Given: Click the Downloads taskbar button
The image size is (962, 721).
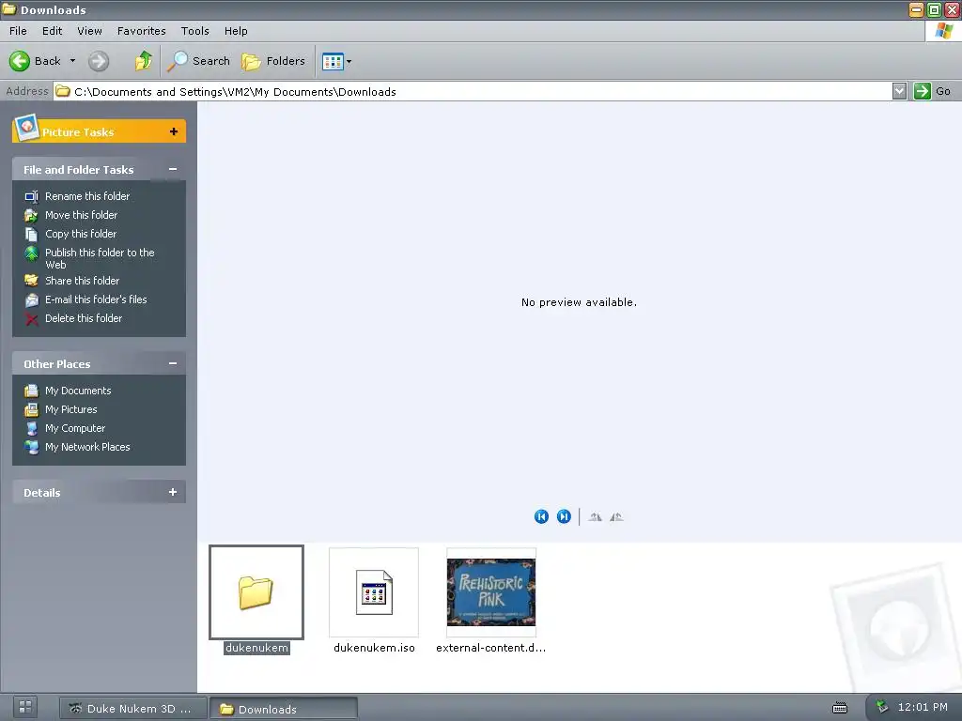Looking at the screenshot, I should tap(284, 709).
